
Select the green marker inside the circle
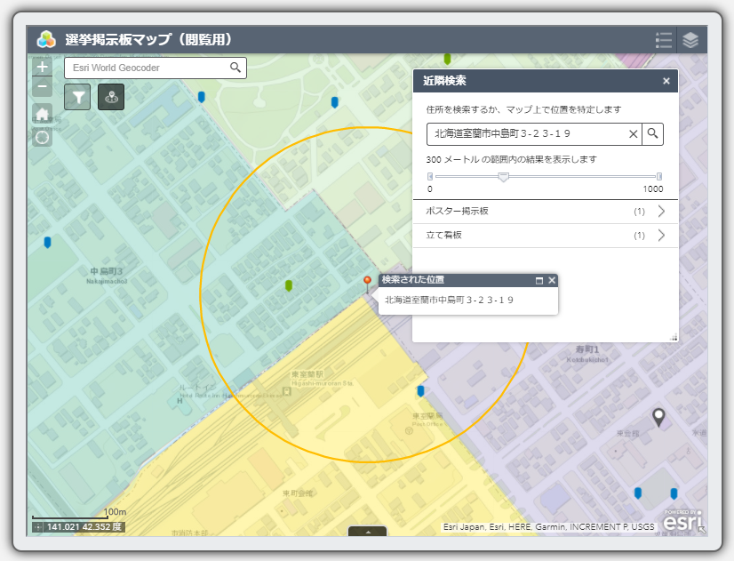pos(288,285)
